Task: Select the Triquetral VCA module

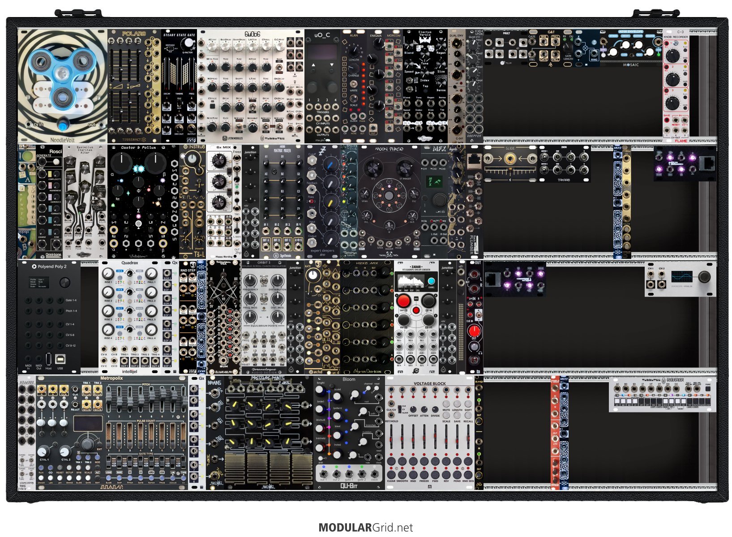Action: [x=223, y=317]
